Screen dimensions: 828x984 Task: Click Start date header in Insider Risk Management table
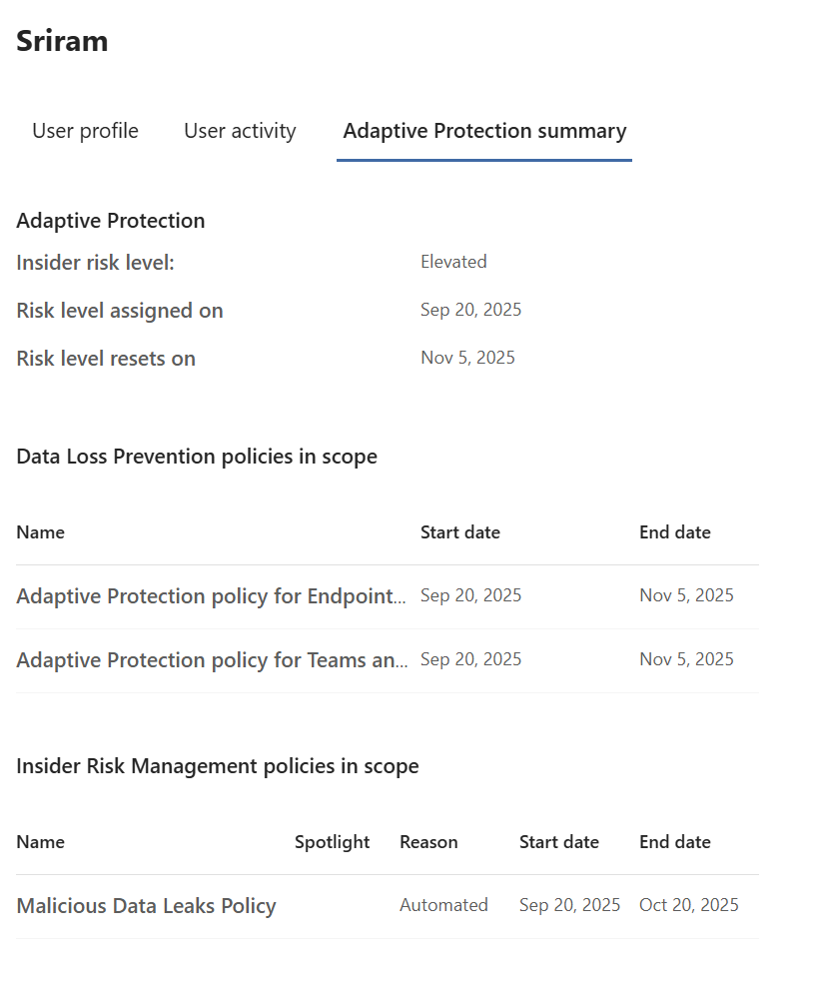(559, 842)
